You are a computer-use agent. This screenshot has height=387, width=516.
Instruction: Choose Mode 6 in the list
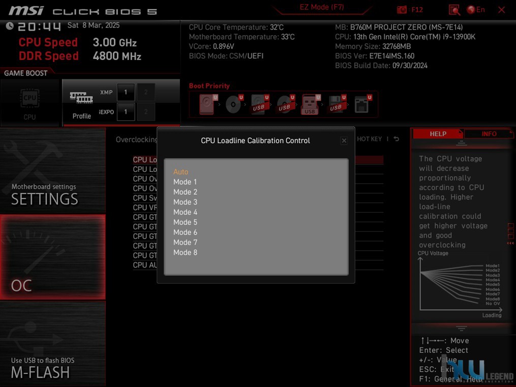click(185, 232)
